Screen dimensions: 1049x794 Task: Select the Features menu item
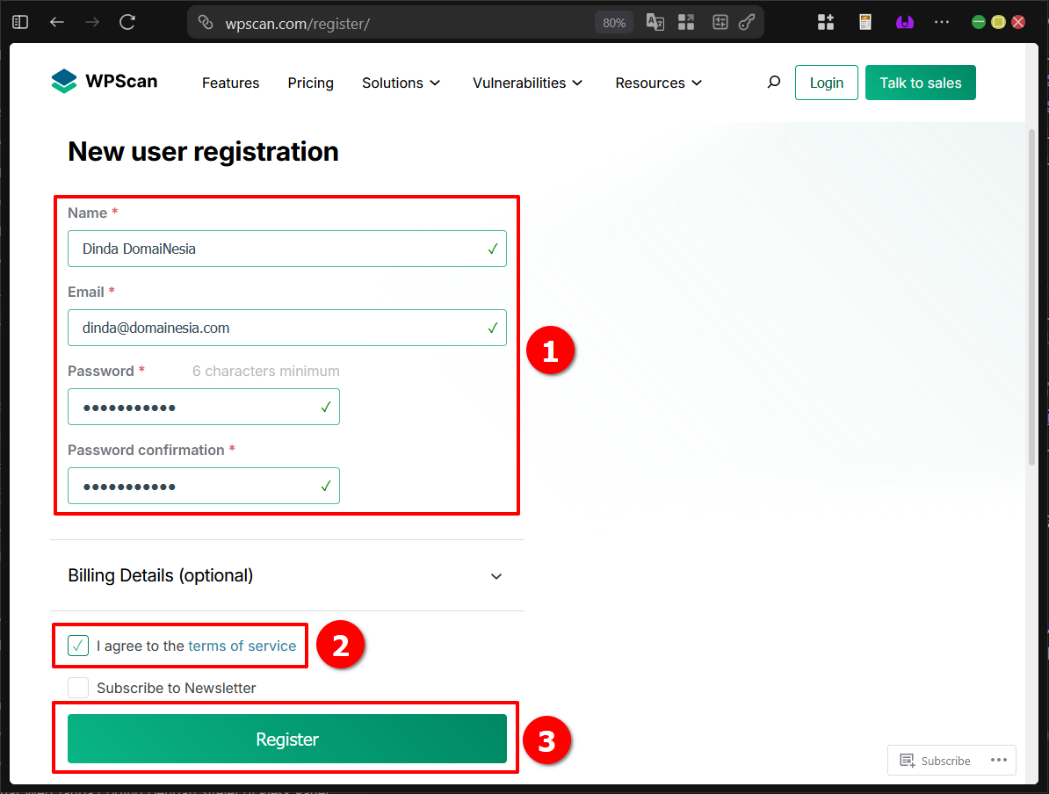pyautogui.click(x=230, y=83)
